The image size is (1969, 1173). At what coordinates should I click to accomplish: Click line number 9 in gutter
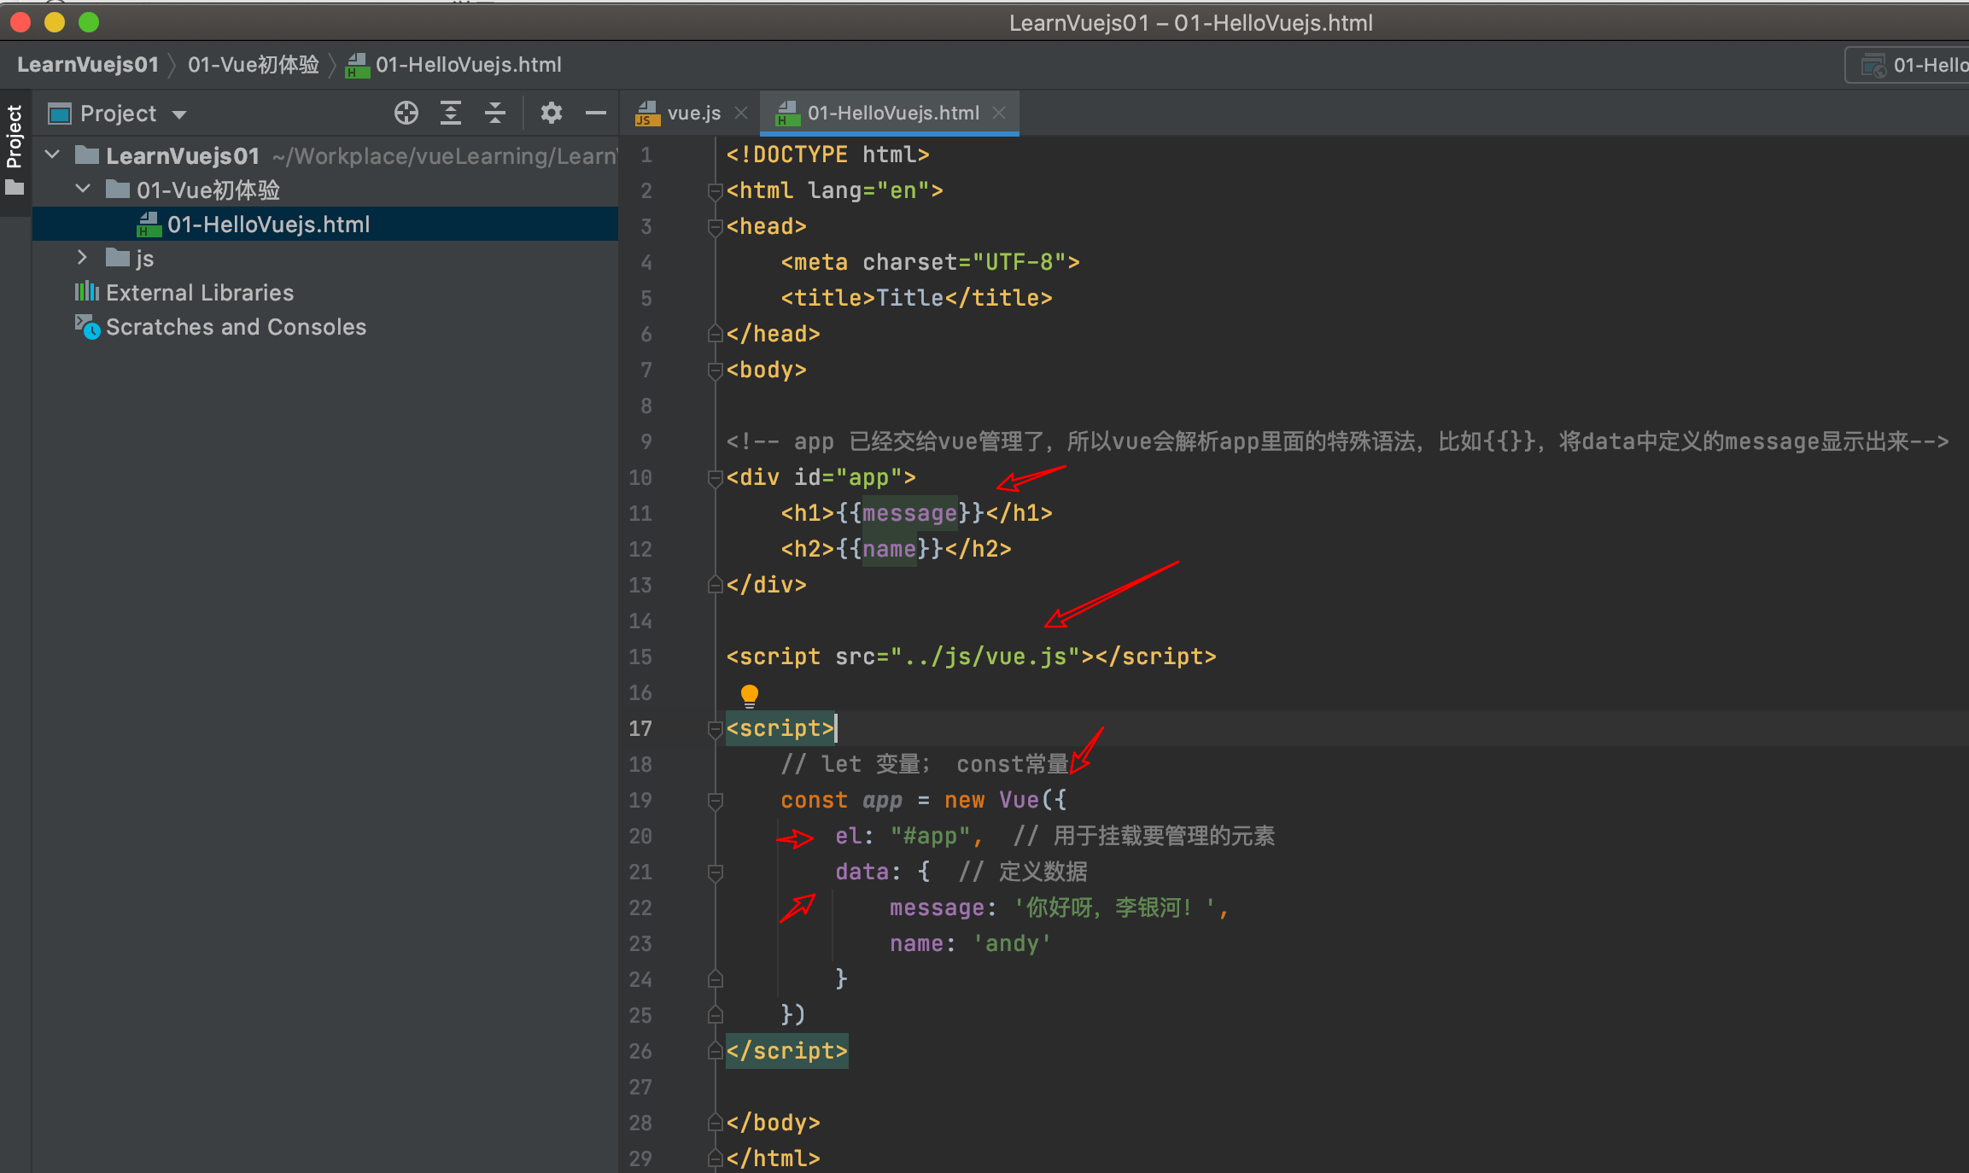[646, 441]
